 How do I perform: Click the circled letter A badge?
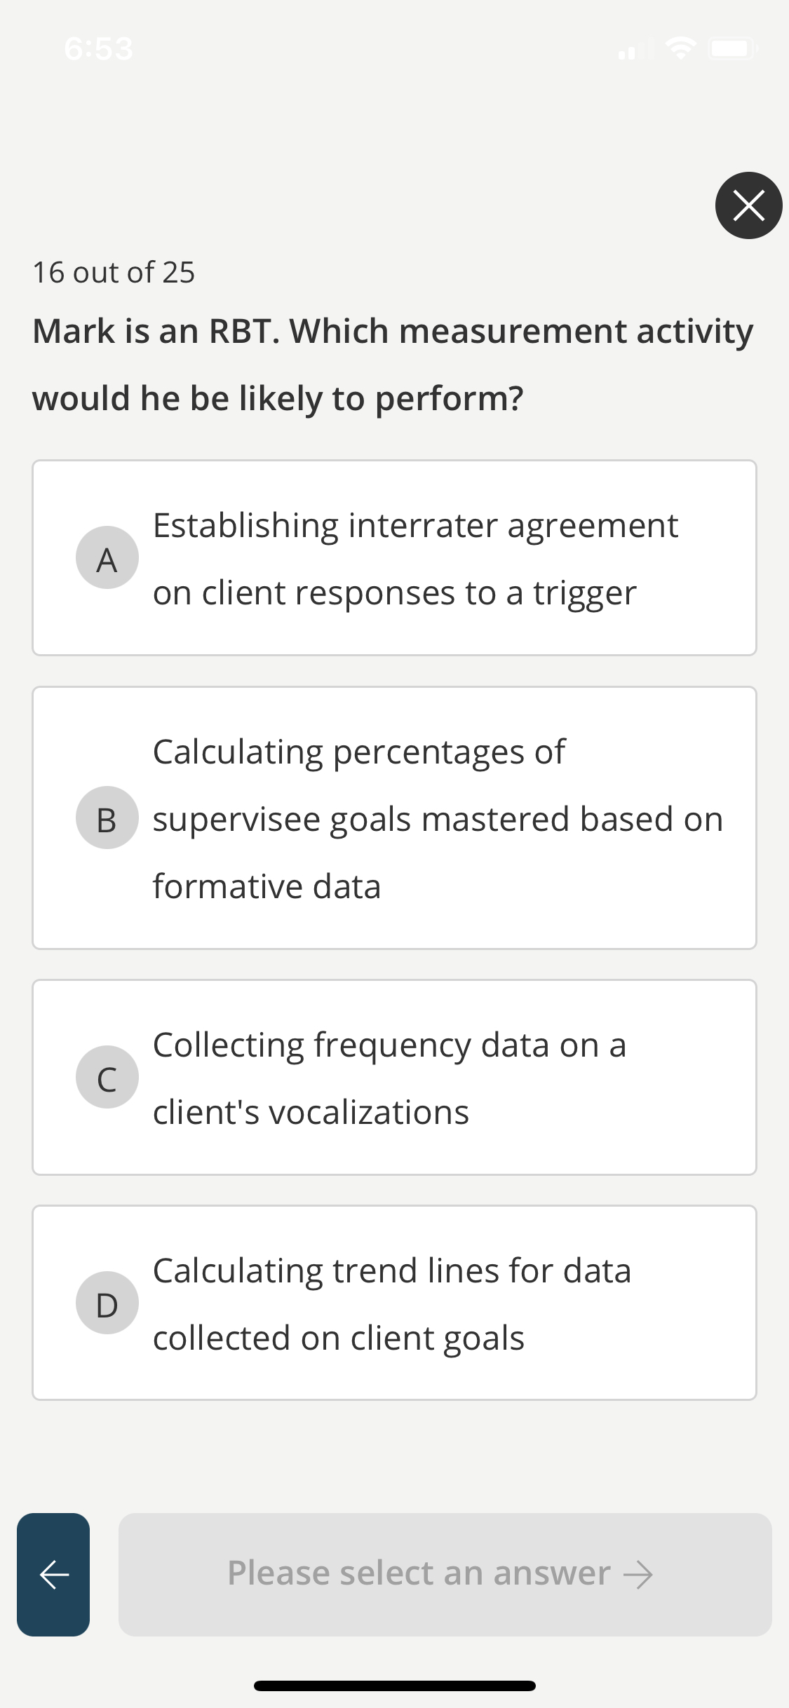click(x=107, y=557)
